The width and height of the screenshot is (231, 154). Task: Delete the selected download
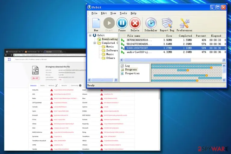coord(135,23)
